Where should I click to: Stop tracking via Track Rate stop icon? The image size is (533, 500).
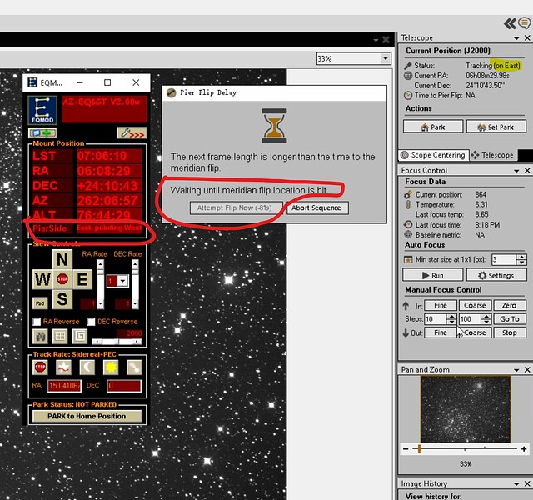[x=39, y=367]
